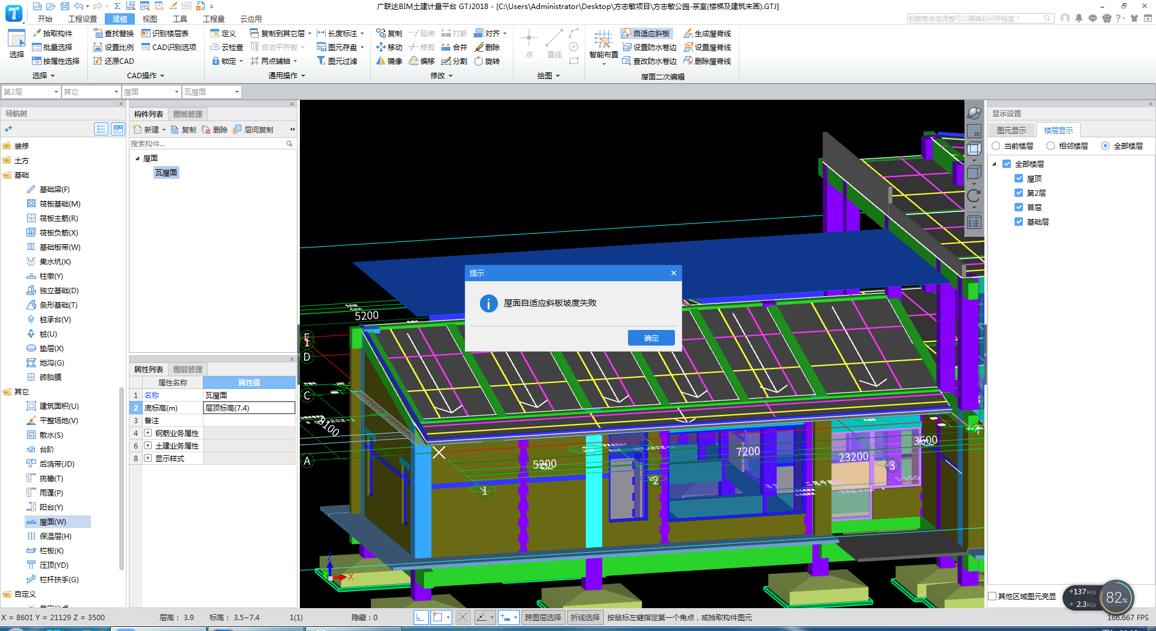
Task: Click 折线选择 status bar button
Action: point(585,617)
